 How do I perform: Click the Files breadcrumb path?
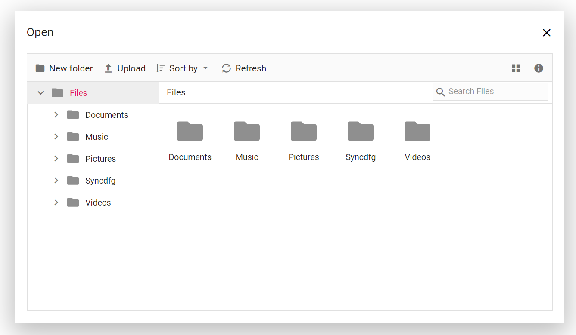(176, 92)
